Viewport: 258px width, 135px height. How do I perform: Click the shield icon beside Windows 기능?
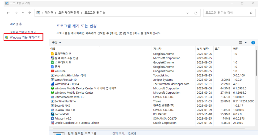point(7,38)
